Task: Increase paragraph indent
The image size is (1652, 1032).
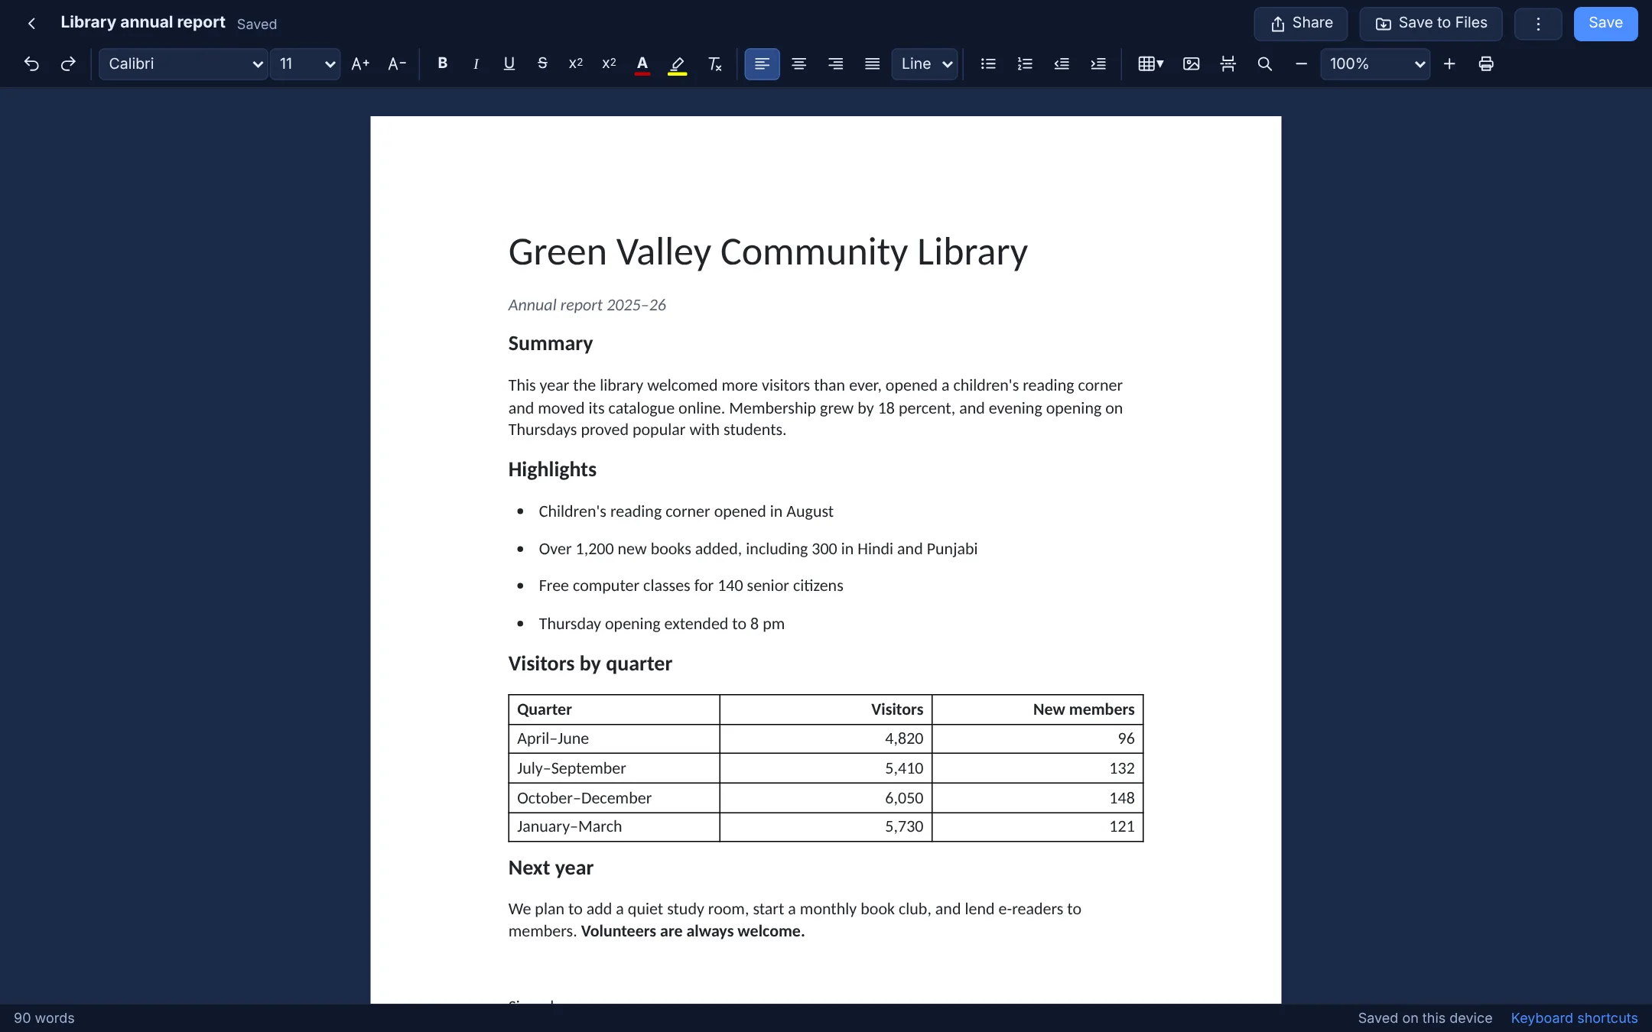Action: [1098, 64]
